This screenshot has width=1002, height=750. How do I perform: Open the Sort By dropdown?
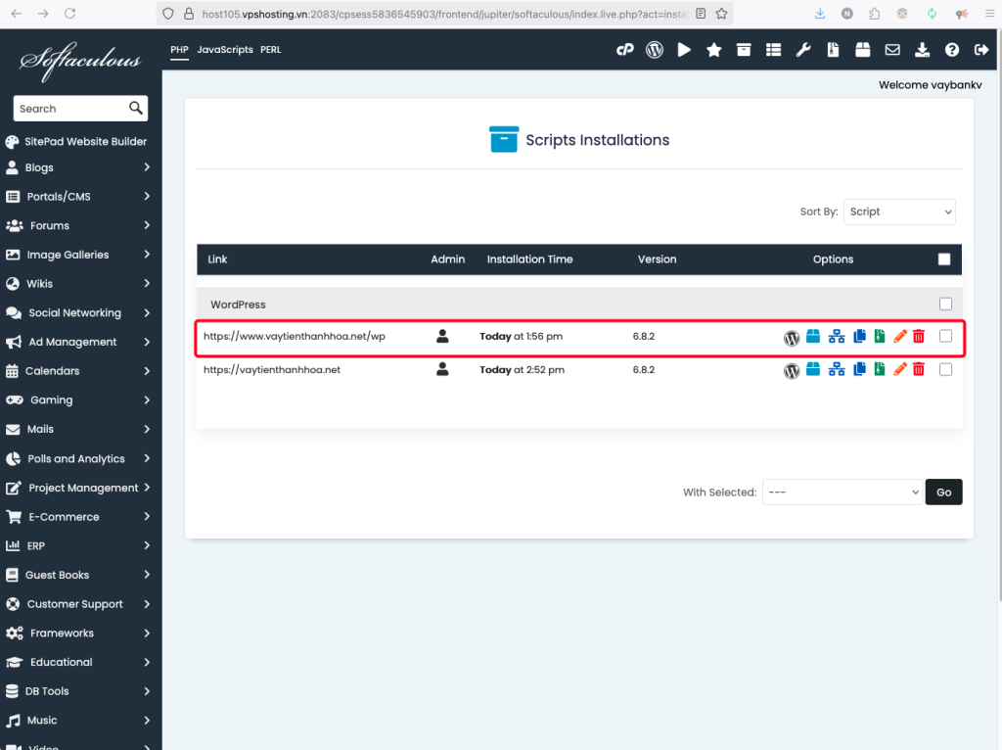(x=899, y=211)
